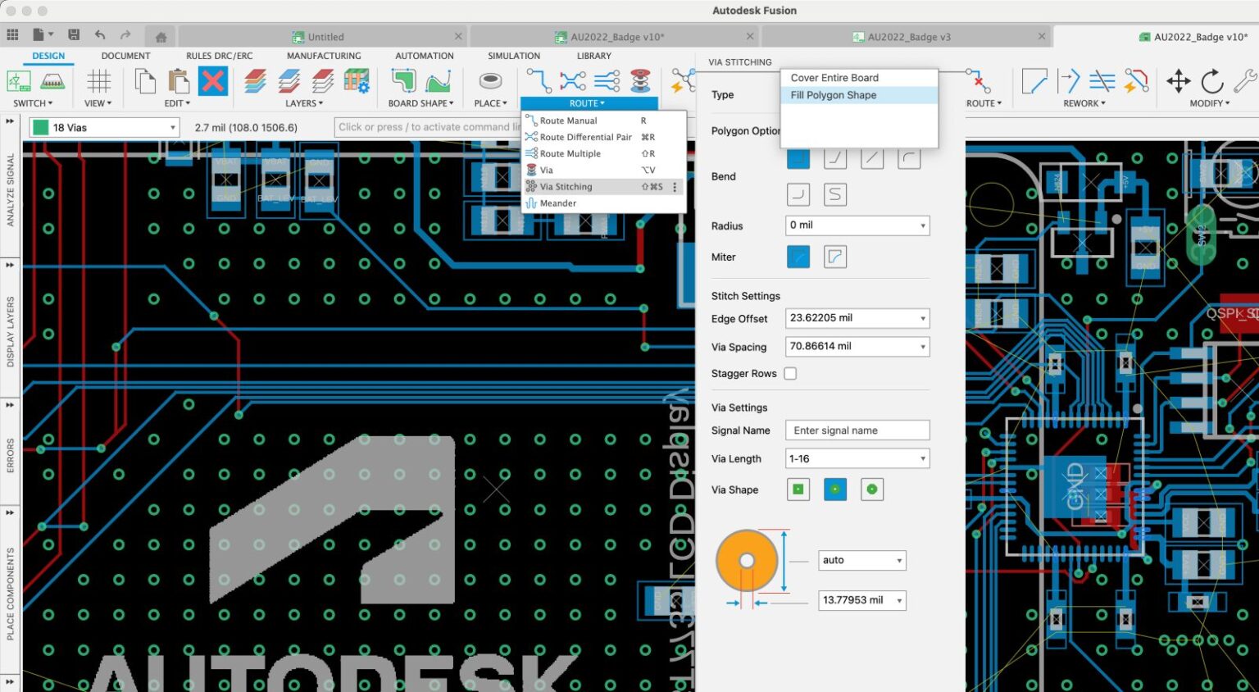Enable the Stagger Rows checkbox
Viewport: 1259px width, 692px height.
789,373
